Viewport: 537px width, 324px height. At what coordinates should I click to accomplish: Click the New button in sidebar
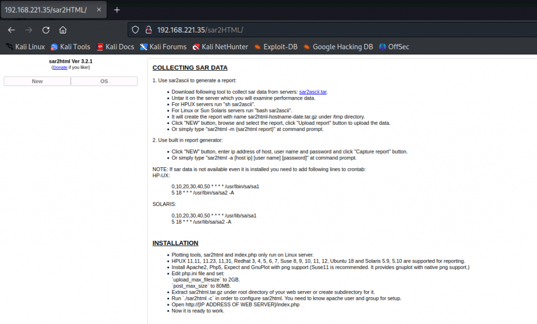pyautogui.click(x=37, y=81)
